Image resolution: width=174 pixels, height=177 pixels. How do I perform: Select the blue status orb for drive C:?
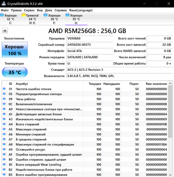click(2, 15)
